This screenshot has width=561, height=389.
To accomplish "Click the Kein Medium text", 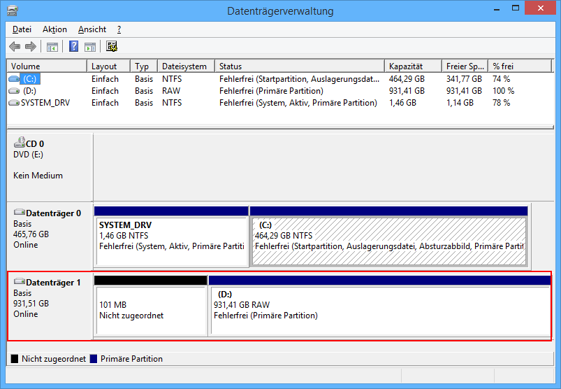I will [x=38, y=176].
